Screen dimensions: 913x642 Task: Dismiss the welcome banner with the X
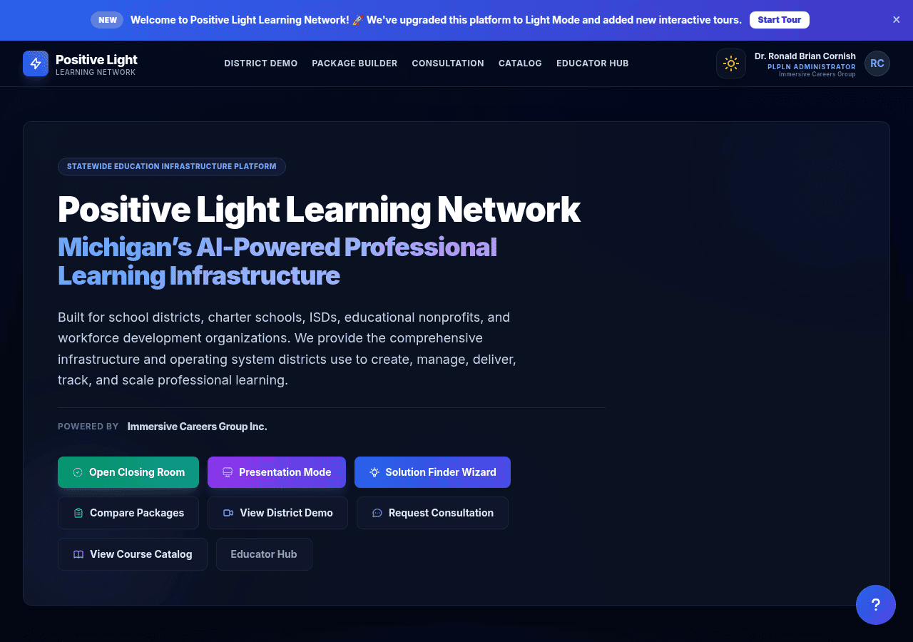[x=897, y=20]
